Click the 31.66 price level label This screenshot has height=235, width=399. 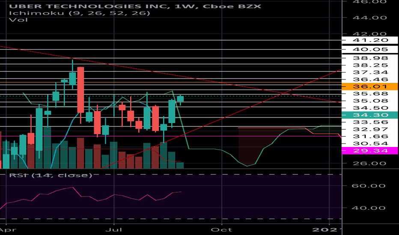point(370,136)
